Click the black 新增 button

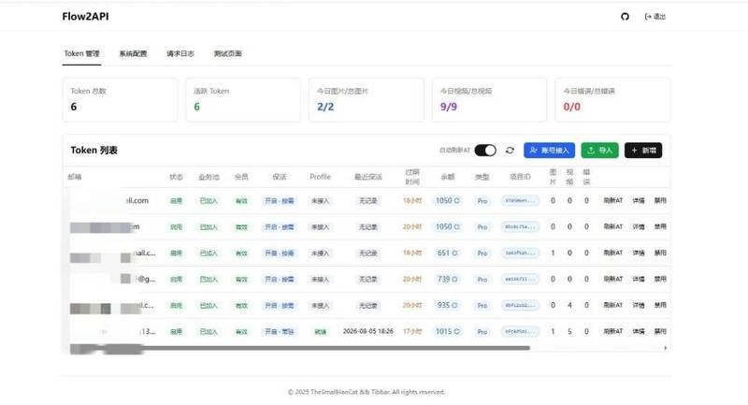click(x=643, y=151)
